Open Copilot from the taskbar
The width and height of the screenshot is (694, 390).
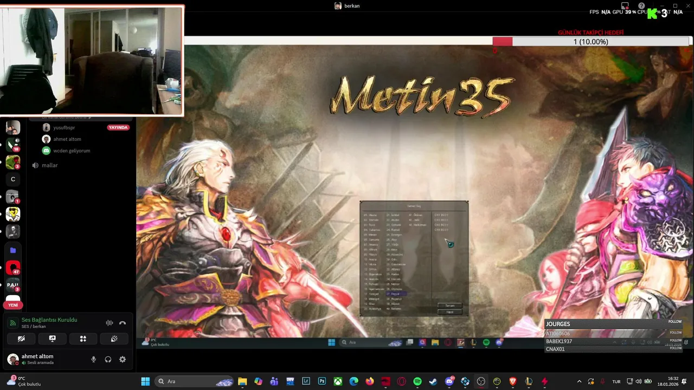point(258,381)
